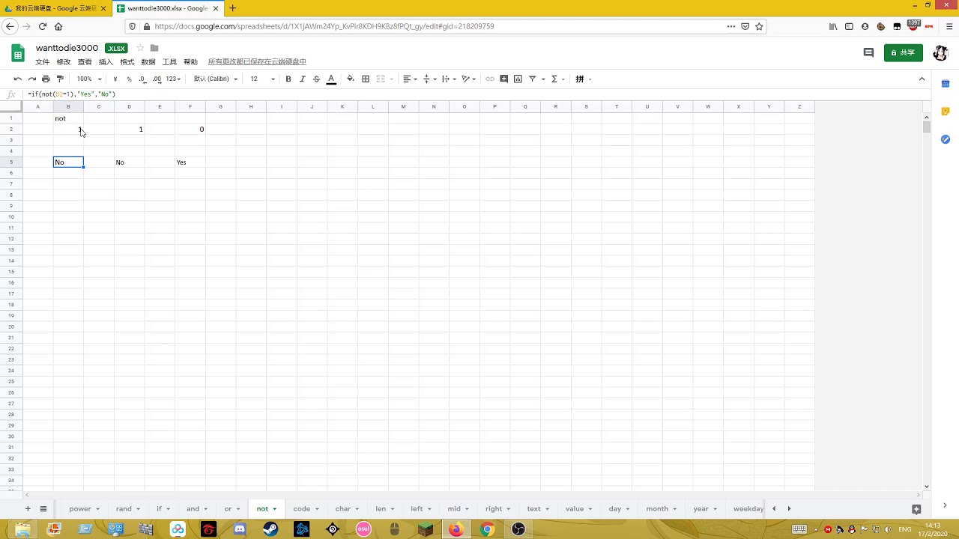Apply percent format to the cell
This screenshot has height=539, width=959.
click(x=129, y=79)
